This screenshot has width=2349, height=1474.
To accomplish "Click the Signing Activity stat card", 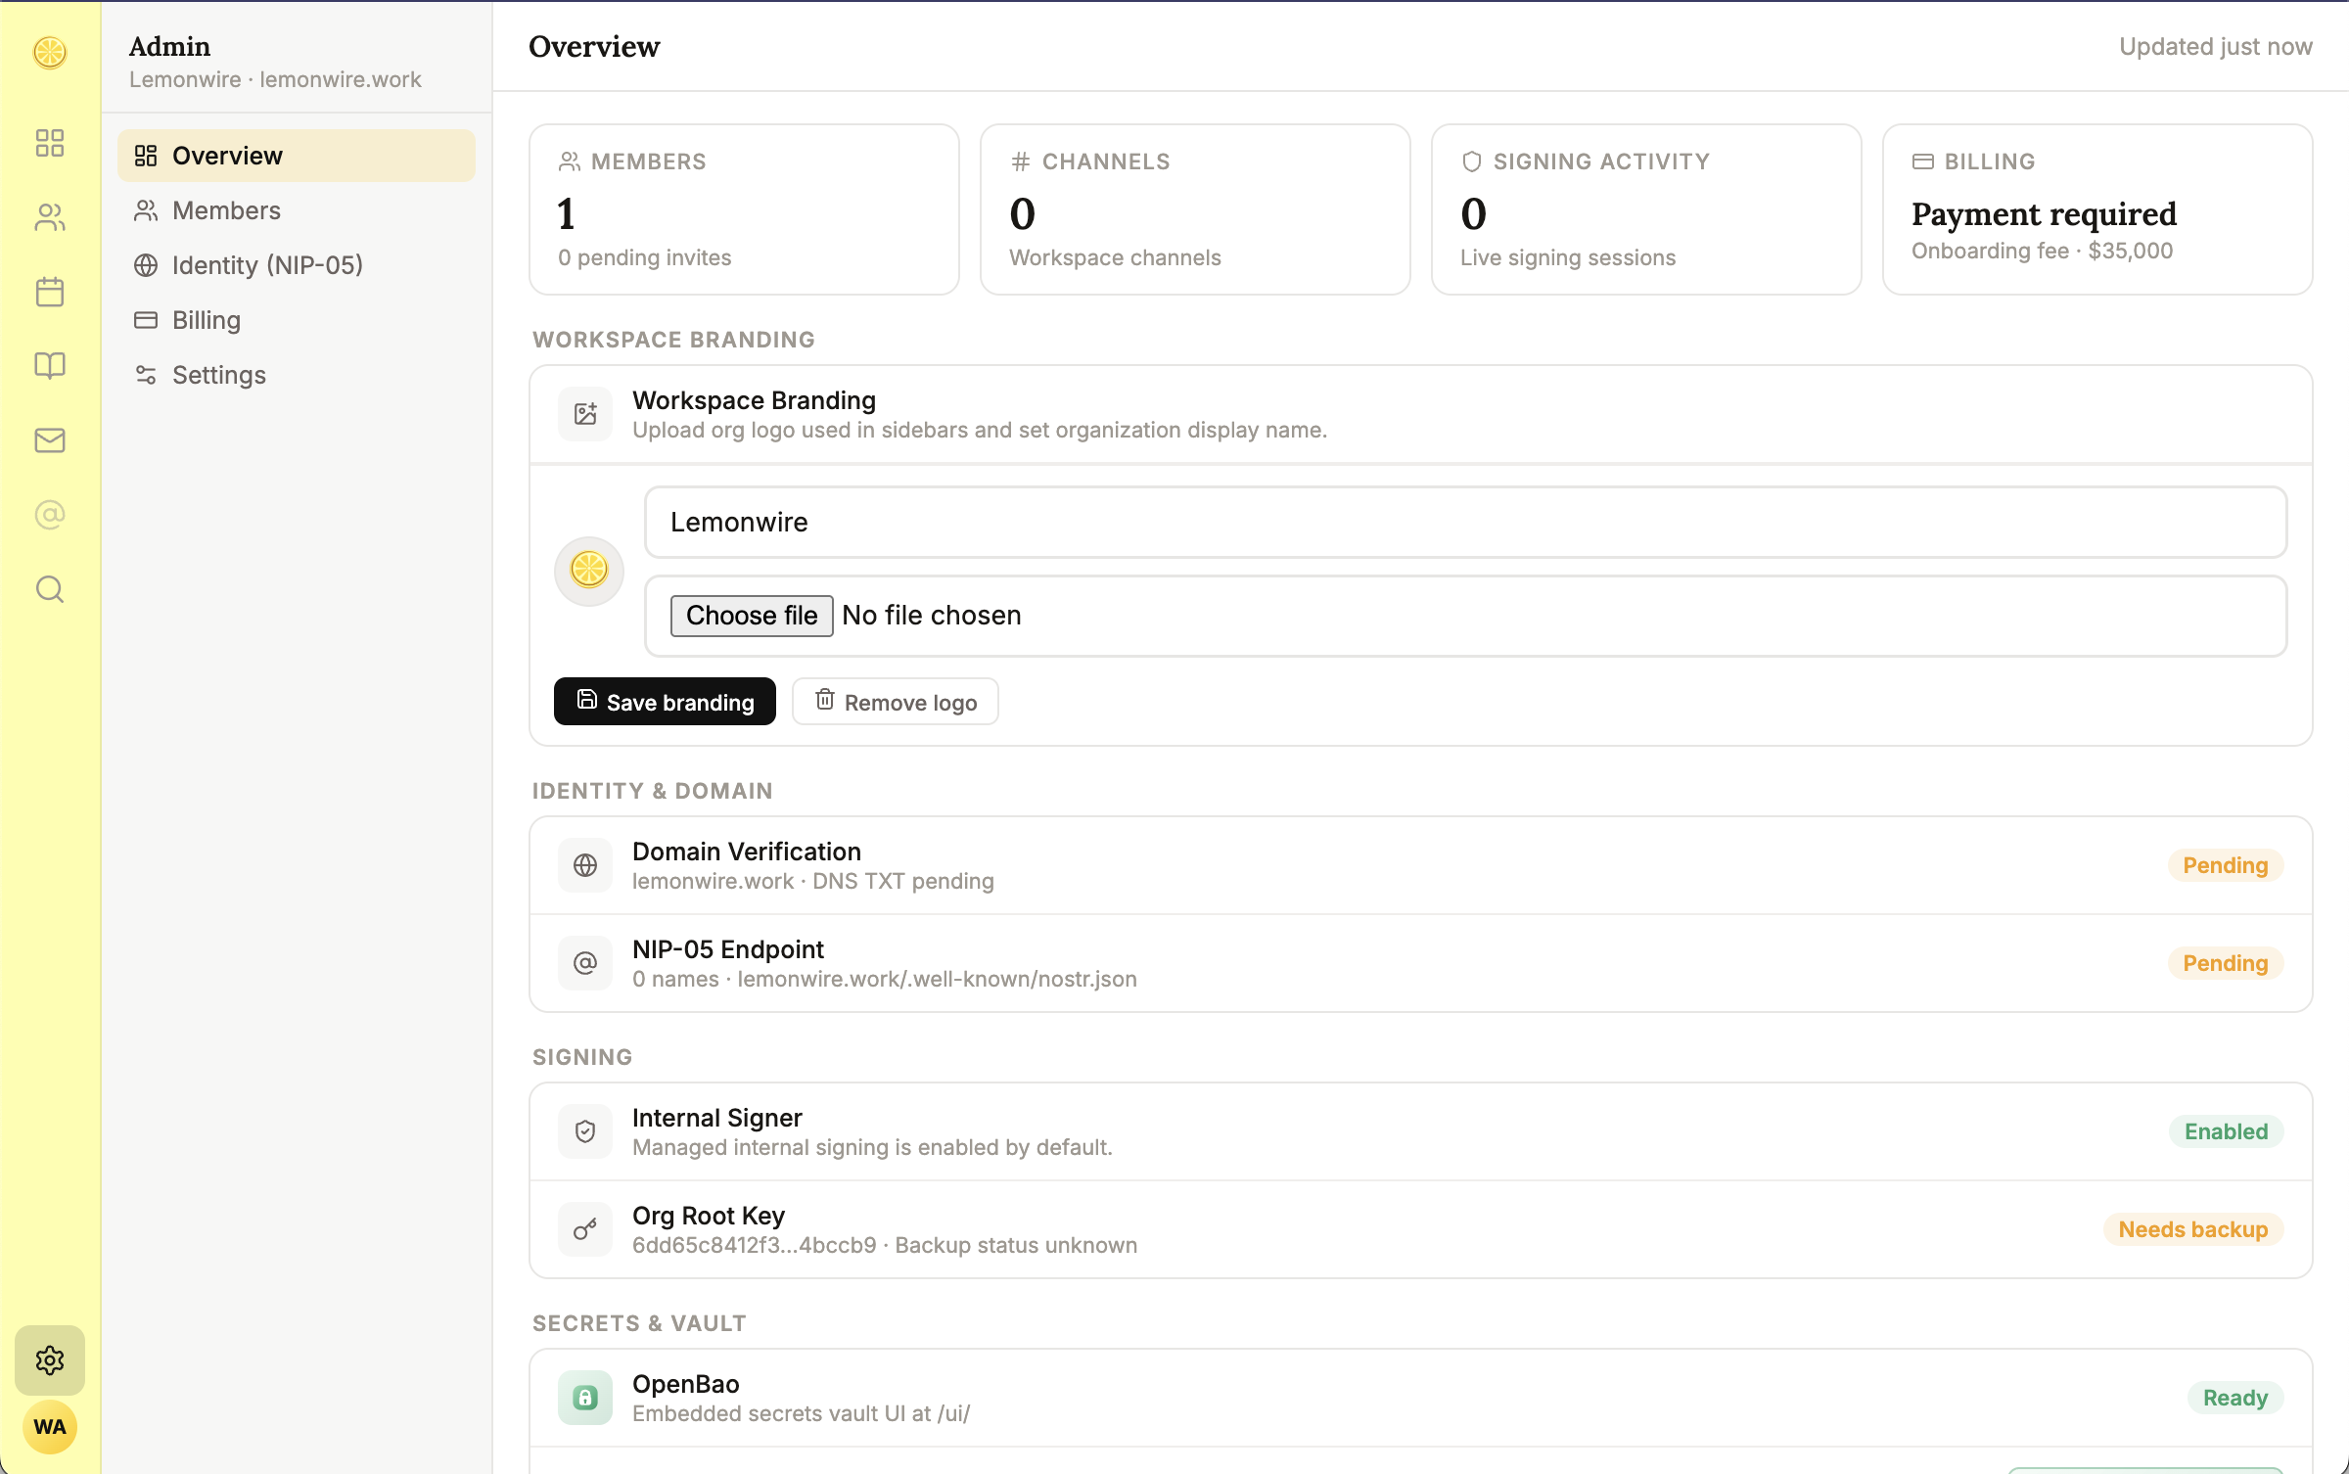I will pos(1646,209).
